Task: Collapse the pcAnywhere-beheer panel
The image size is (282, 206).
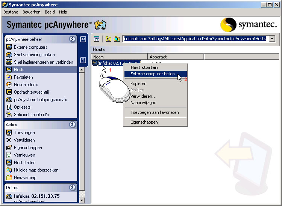Action: [72, 39]
